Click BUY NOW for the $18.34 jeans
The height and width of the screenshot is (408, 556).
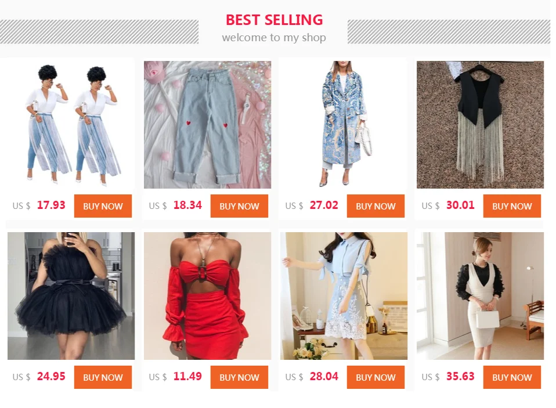point(239,206)
